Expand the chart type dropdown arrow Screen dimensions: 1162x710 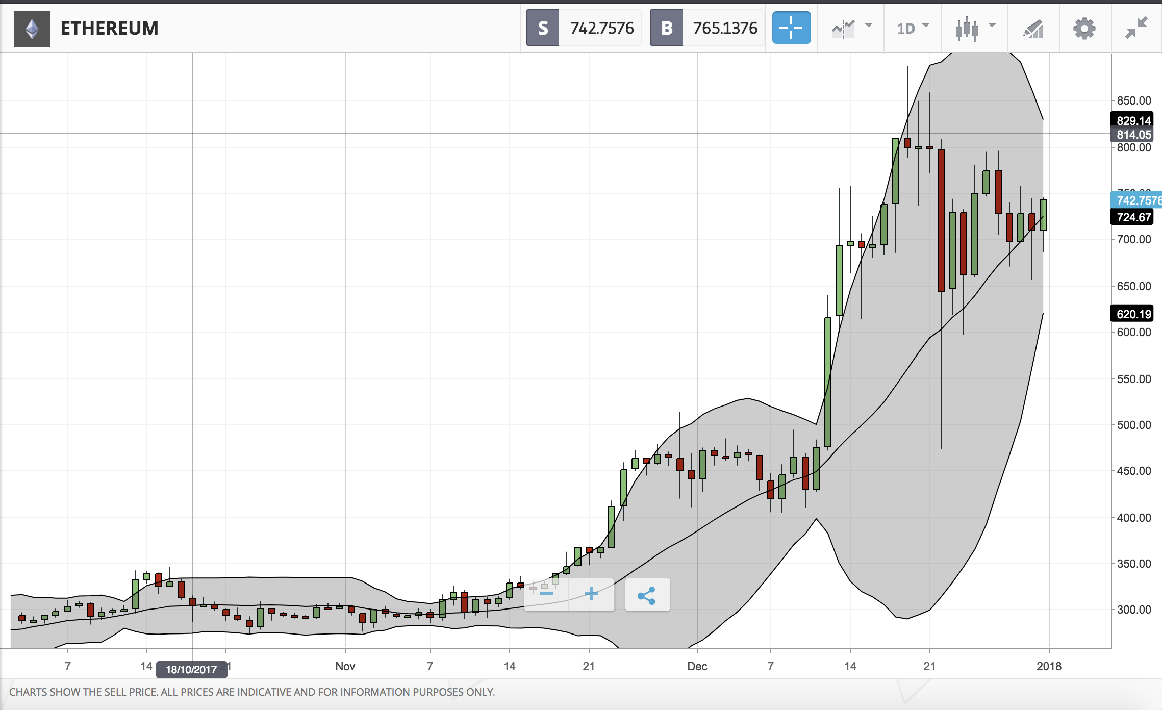click(x=992, y=25)
